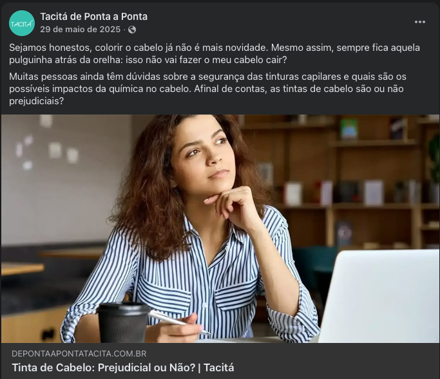Image resolution: width=440 pixels, height=379 pixels.
Task: Click the paragraph starting with Muitas pessoas ainda
Action: click(x=207, y=89)
